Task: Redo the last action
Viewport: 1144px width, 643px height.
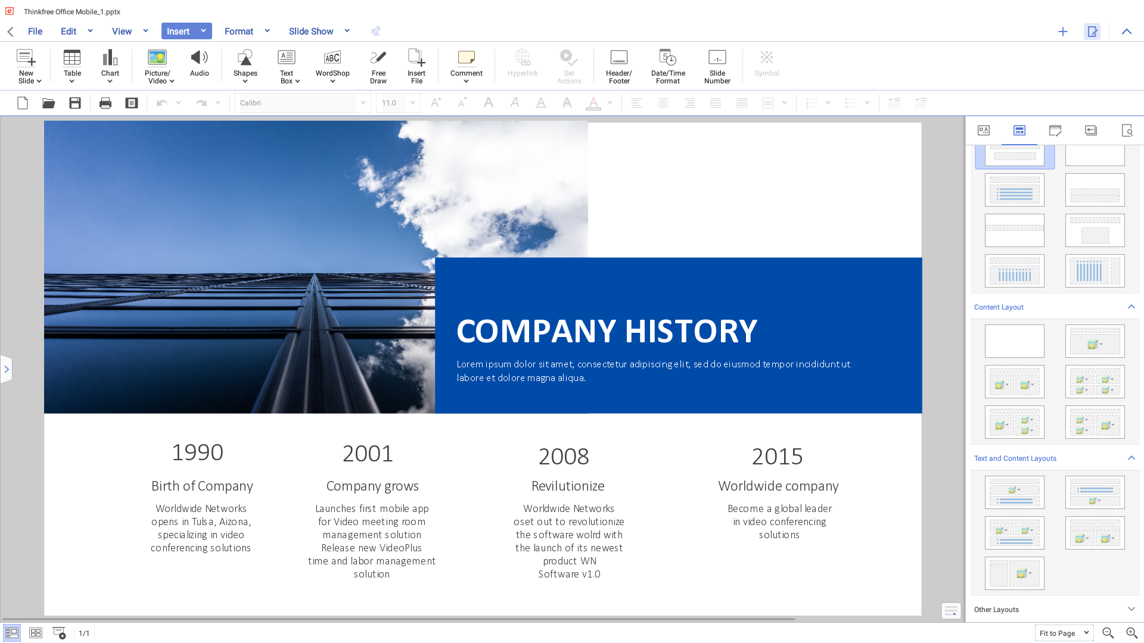Action: [x=201, y=103]
